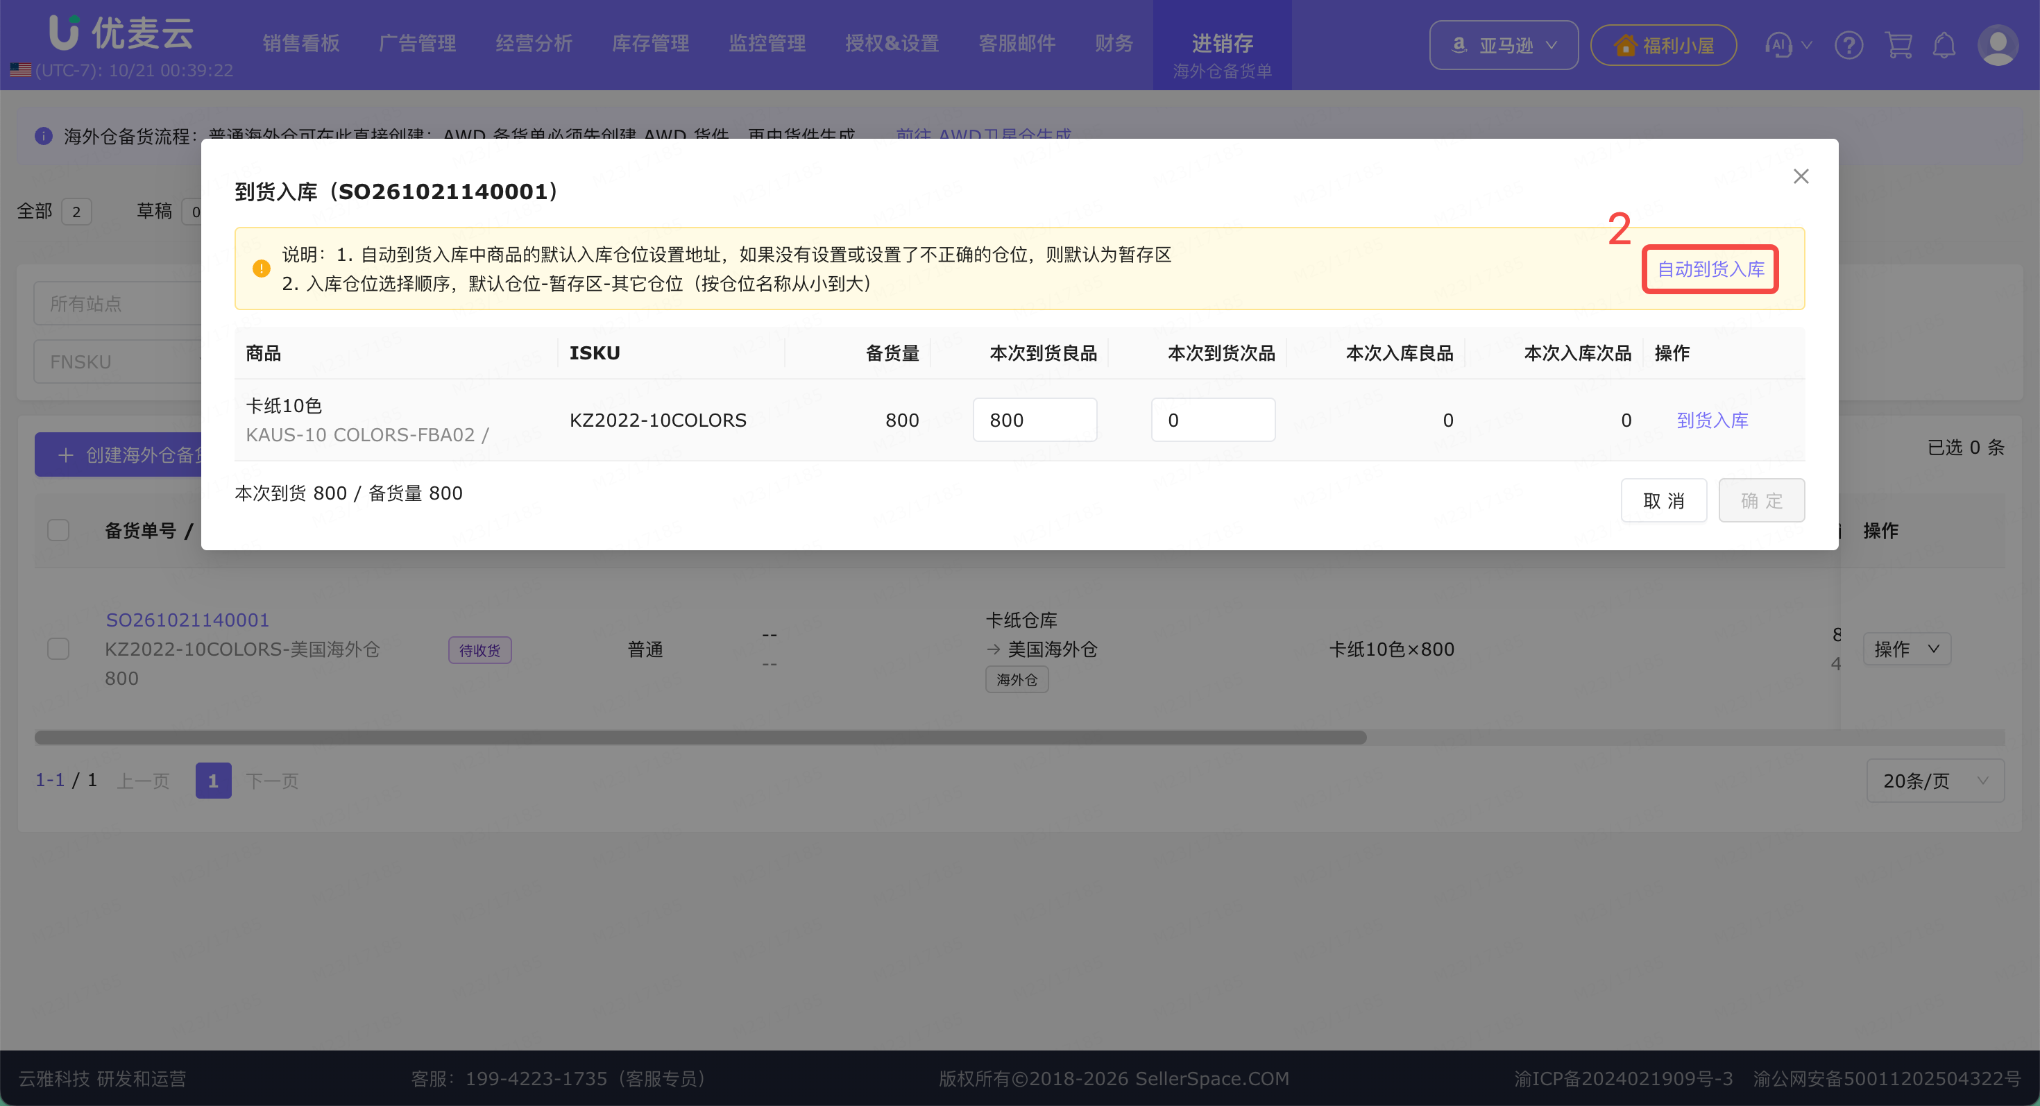2040x1106 pixels.
Task: Tick the SO261021140001 row checkbox
Action: [x=58, y=649]
